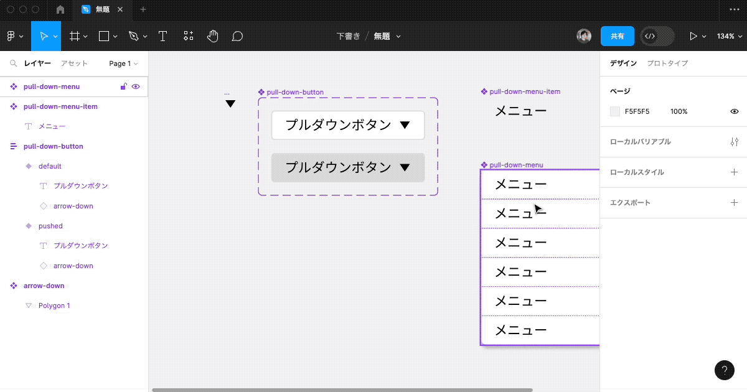Click the 共有 share button

click(x=617, y=36)
